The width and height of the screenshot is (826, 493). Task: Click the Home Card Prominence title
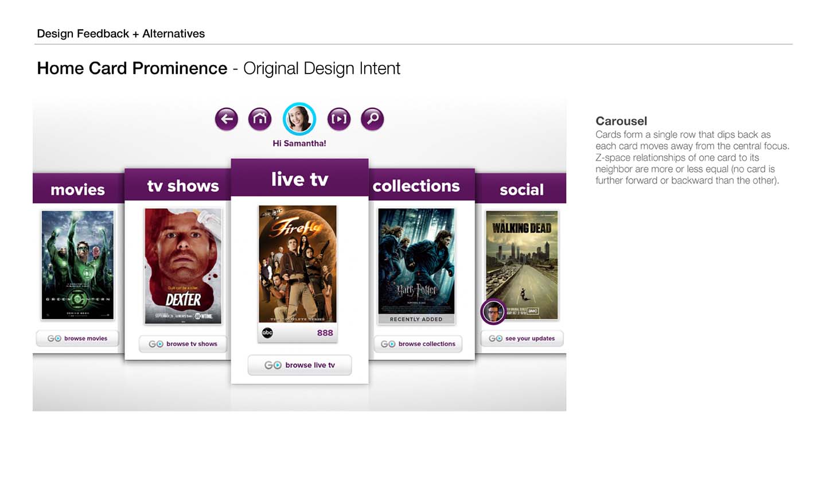pos(132,68)
